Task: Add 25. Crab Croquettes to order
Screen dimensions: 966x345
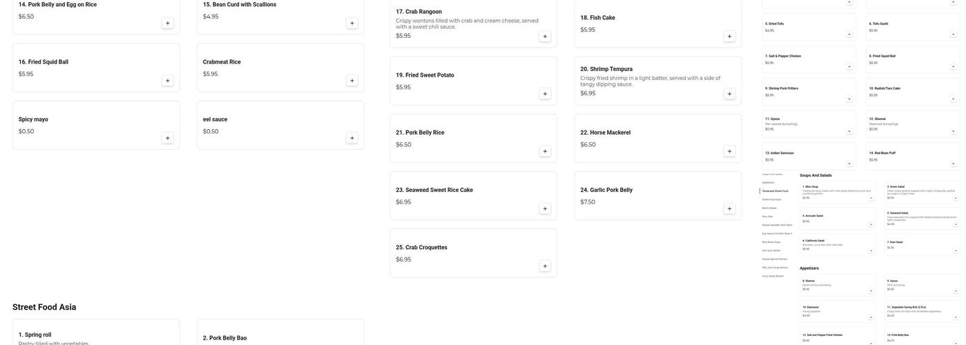Action: coord(545,266)
